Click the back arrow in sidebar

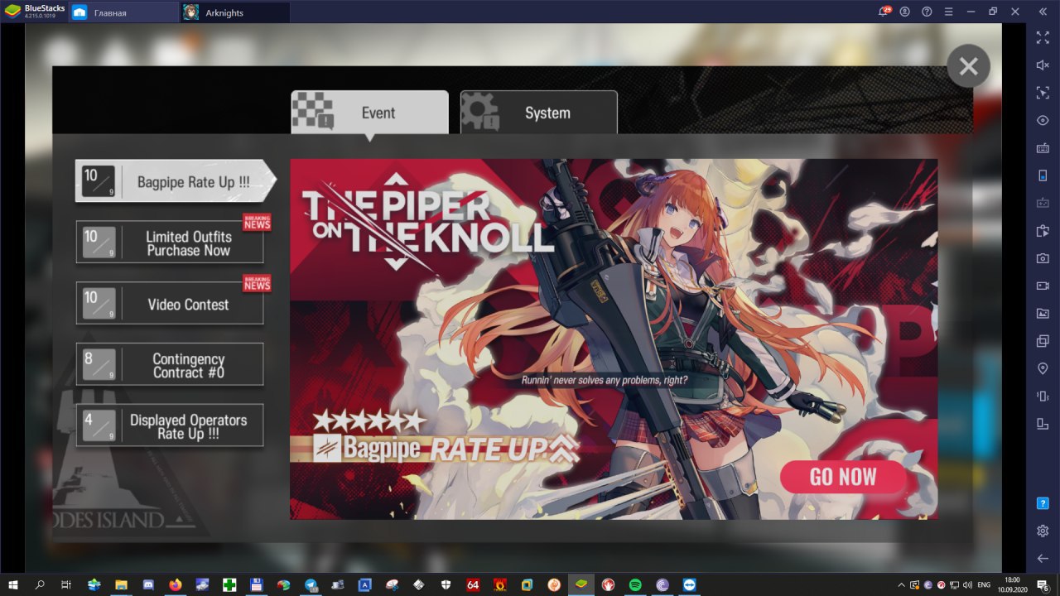click(x=1043, y=558)
